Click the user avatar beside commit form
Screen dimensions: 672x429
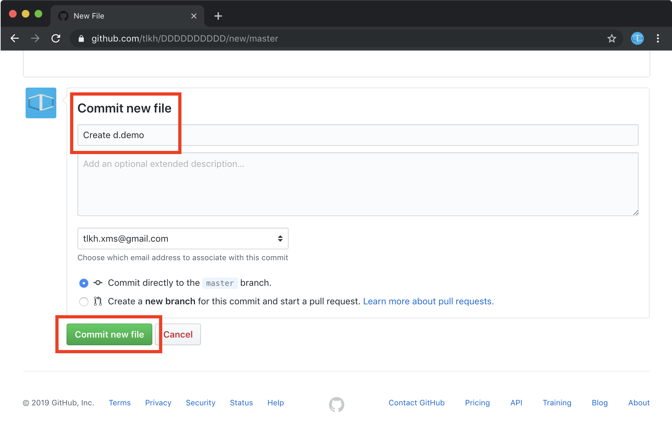(41, 103)
